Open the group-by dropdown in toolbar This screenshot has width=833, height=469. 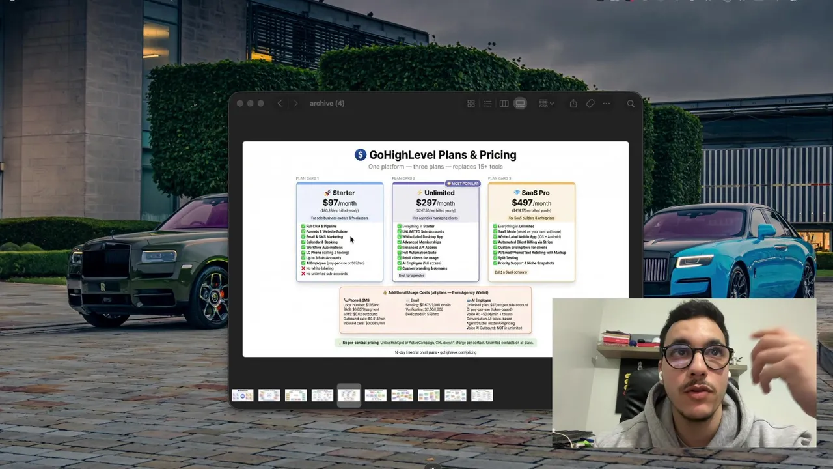point(546,104)
